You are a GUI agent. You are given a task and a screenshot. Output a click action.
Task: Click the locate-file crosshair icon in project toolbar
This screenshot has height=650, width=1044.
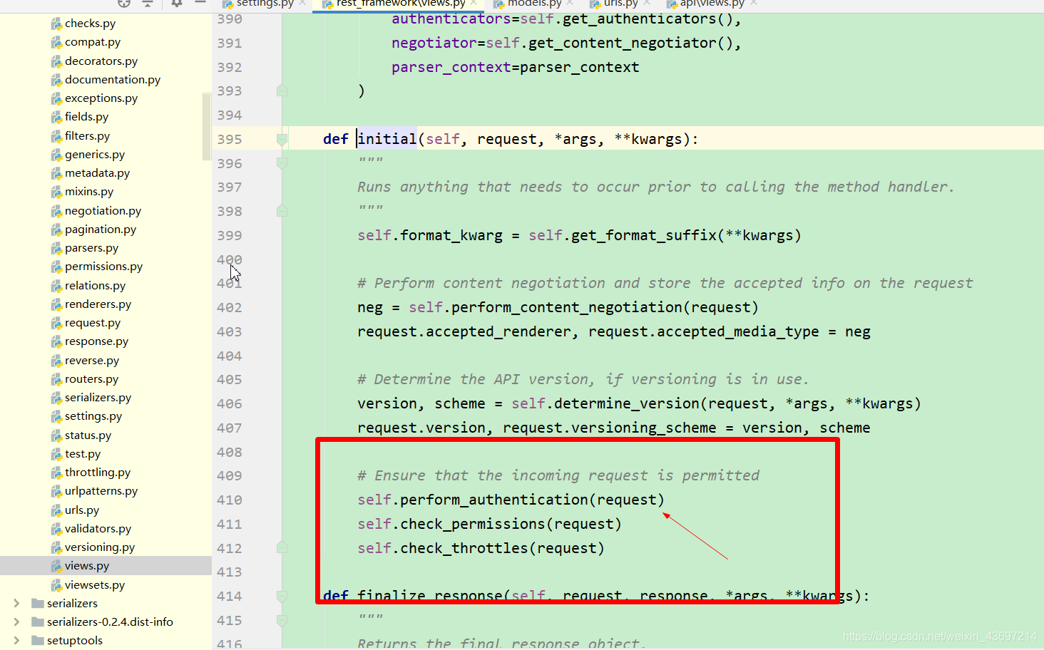click(124, 3)
